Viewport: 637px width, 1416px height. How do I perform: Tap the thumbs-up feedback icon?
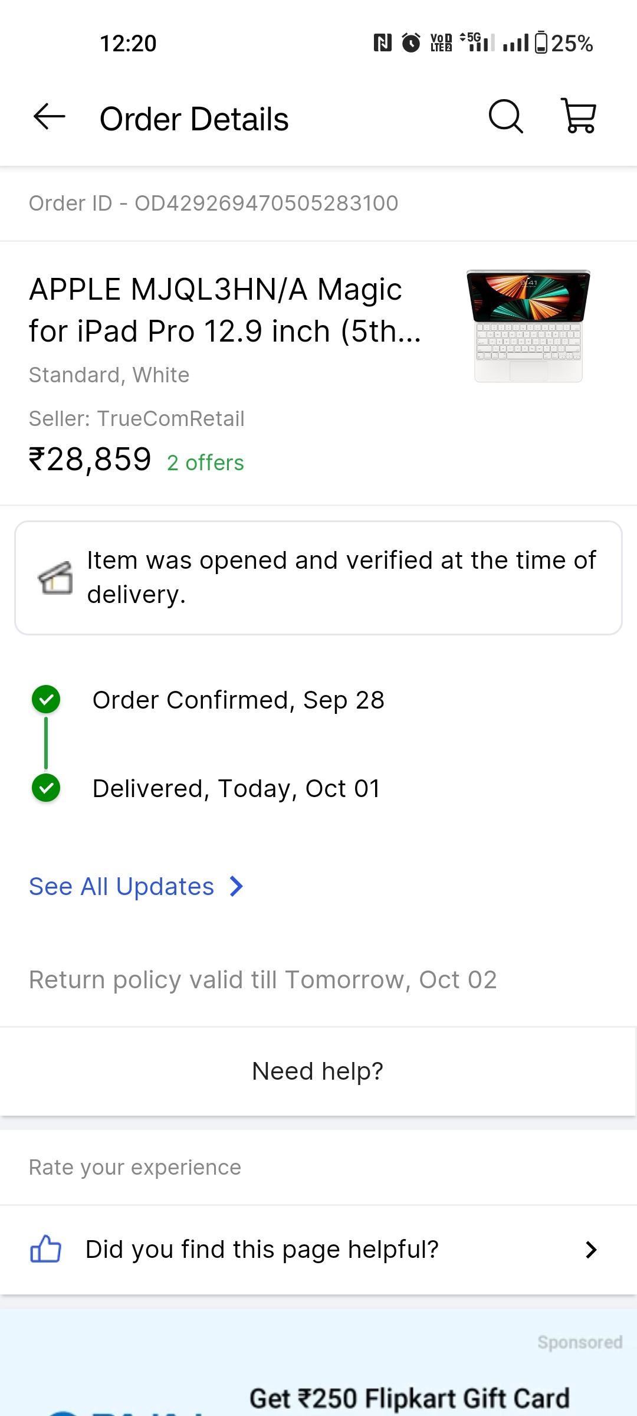point(45,1249)
